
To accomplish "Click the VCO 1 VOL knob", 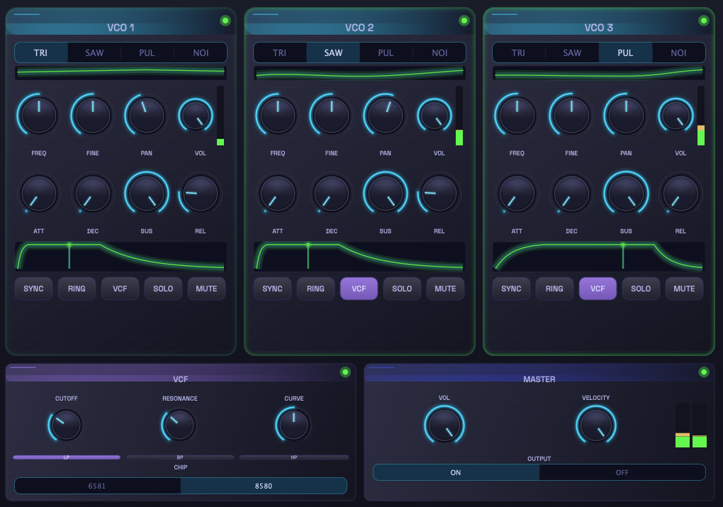I will 196,116.
